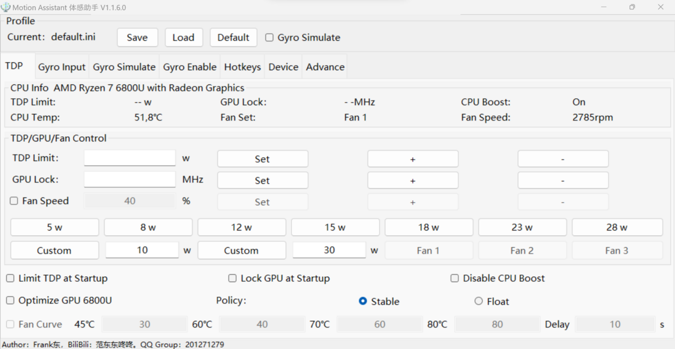Select the Stable policy radio button
This screenshot has width=675, height=349.
363,301
